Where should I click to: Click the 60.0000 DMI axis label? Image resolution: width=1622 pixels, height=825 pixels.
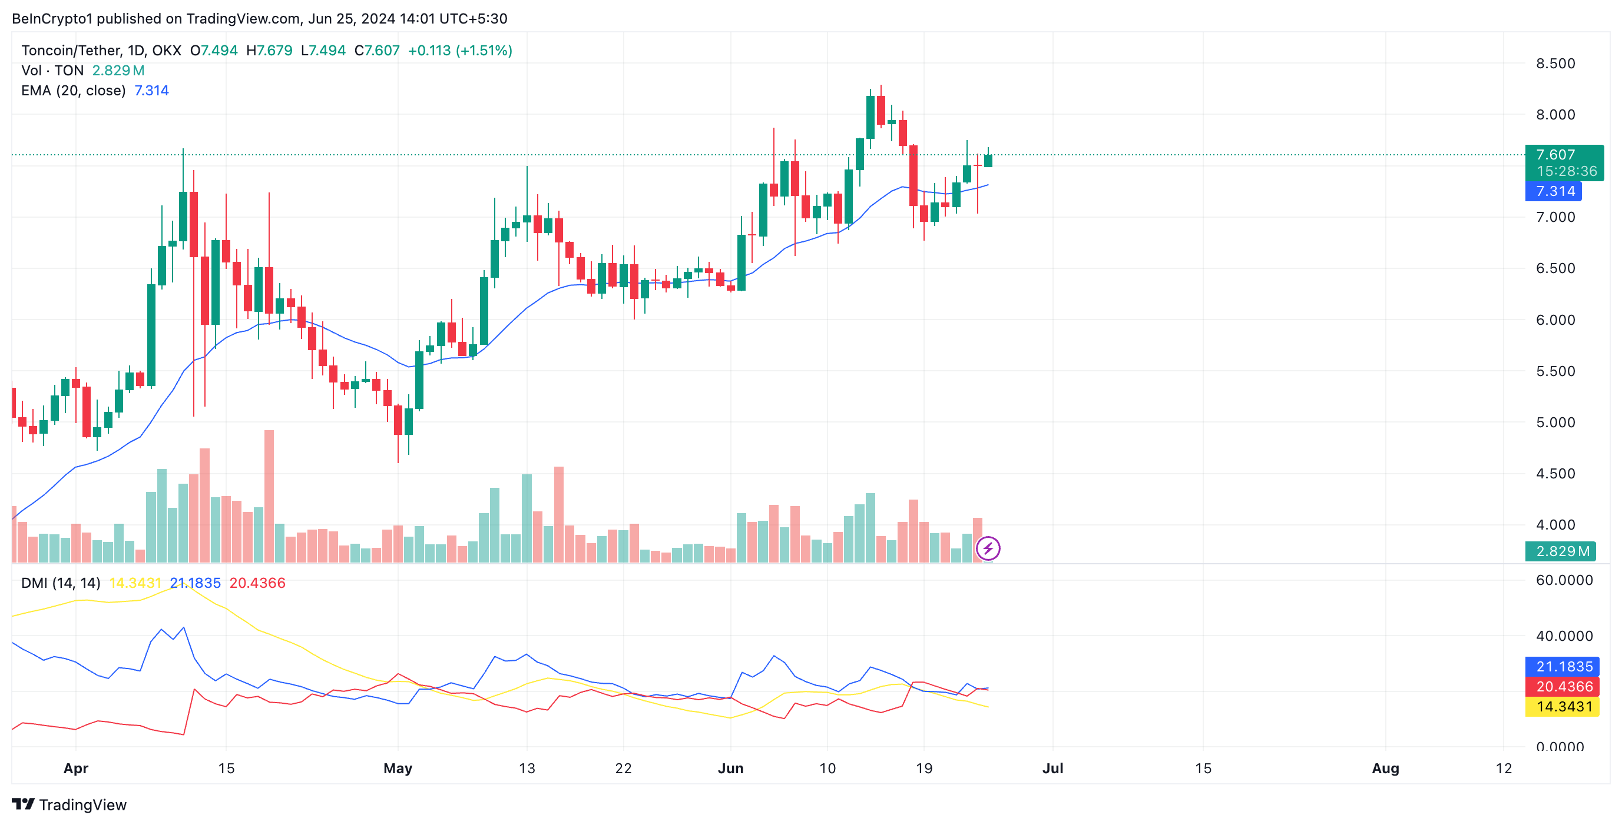coord(1564,580)
